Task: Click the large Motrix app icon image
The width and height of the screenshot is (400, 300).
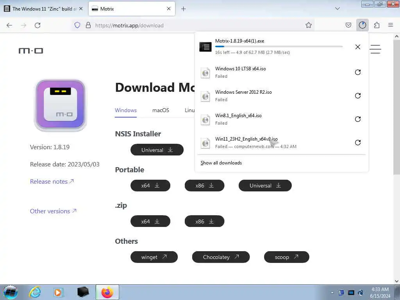Action: point(61,105)
